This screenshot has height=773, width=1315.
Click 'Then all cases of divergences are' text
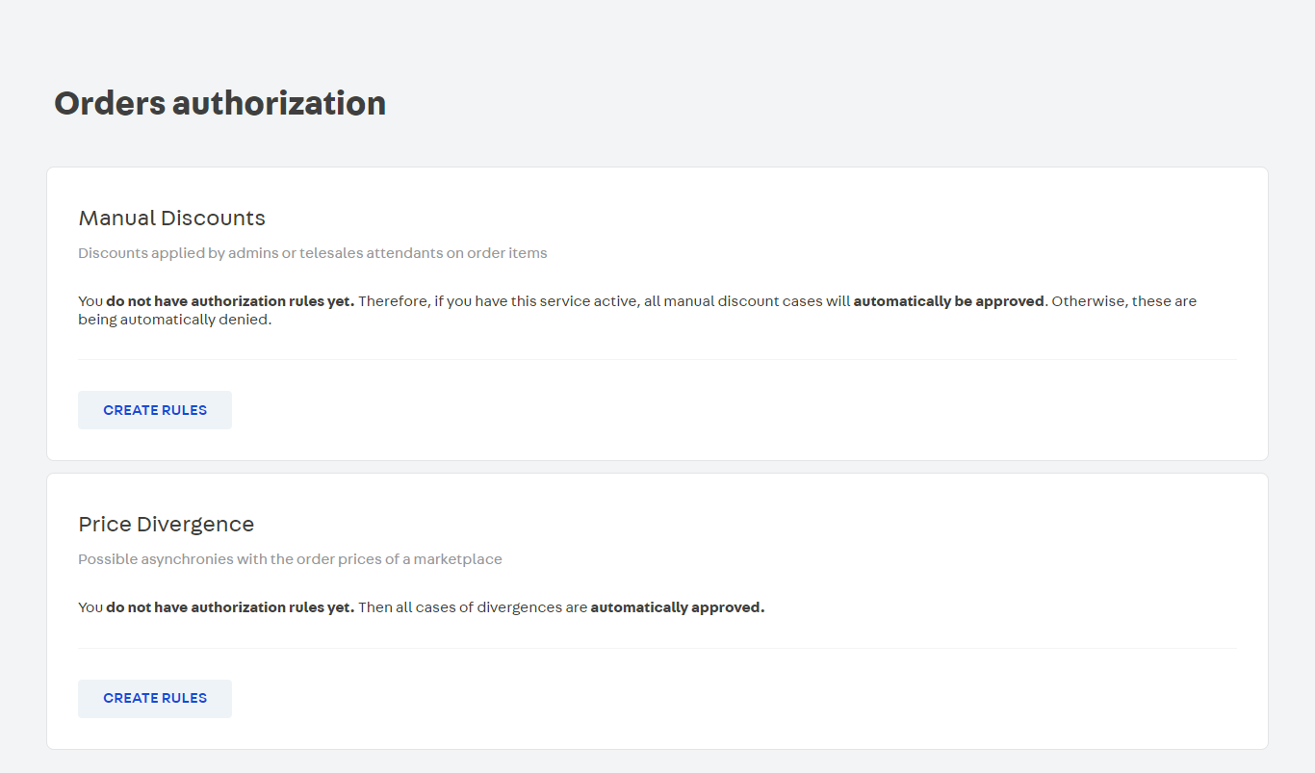(472, 607)
